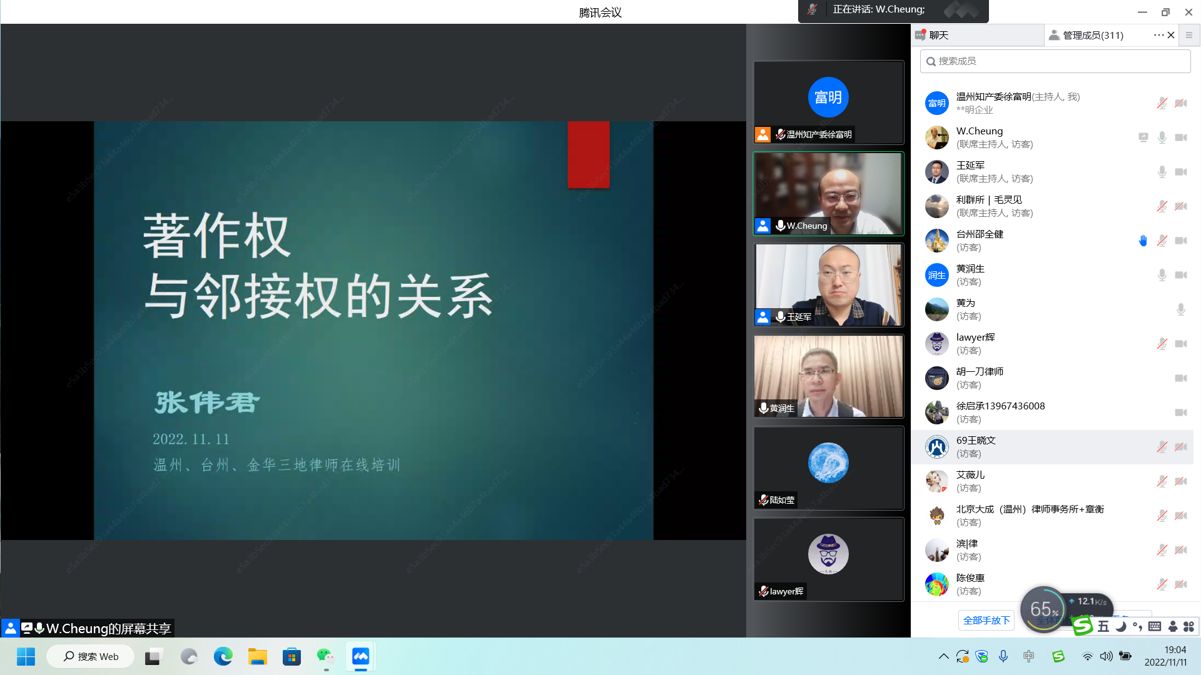Click the screen share icon beside W.Cheung
This screenshot has width=1201, height=675.
pyautogui.click(x=1143, y=137)
